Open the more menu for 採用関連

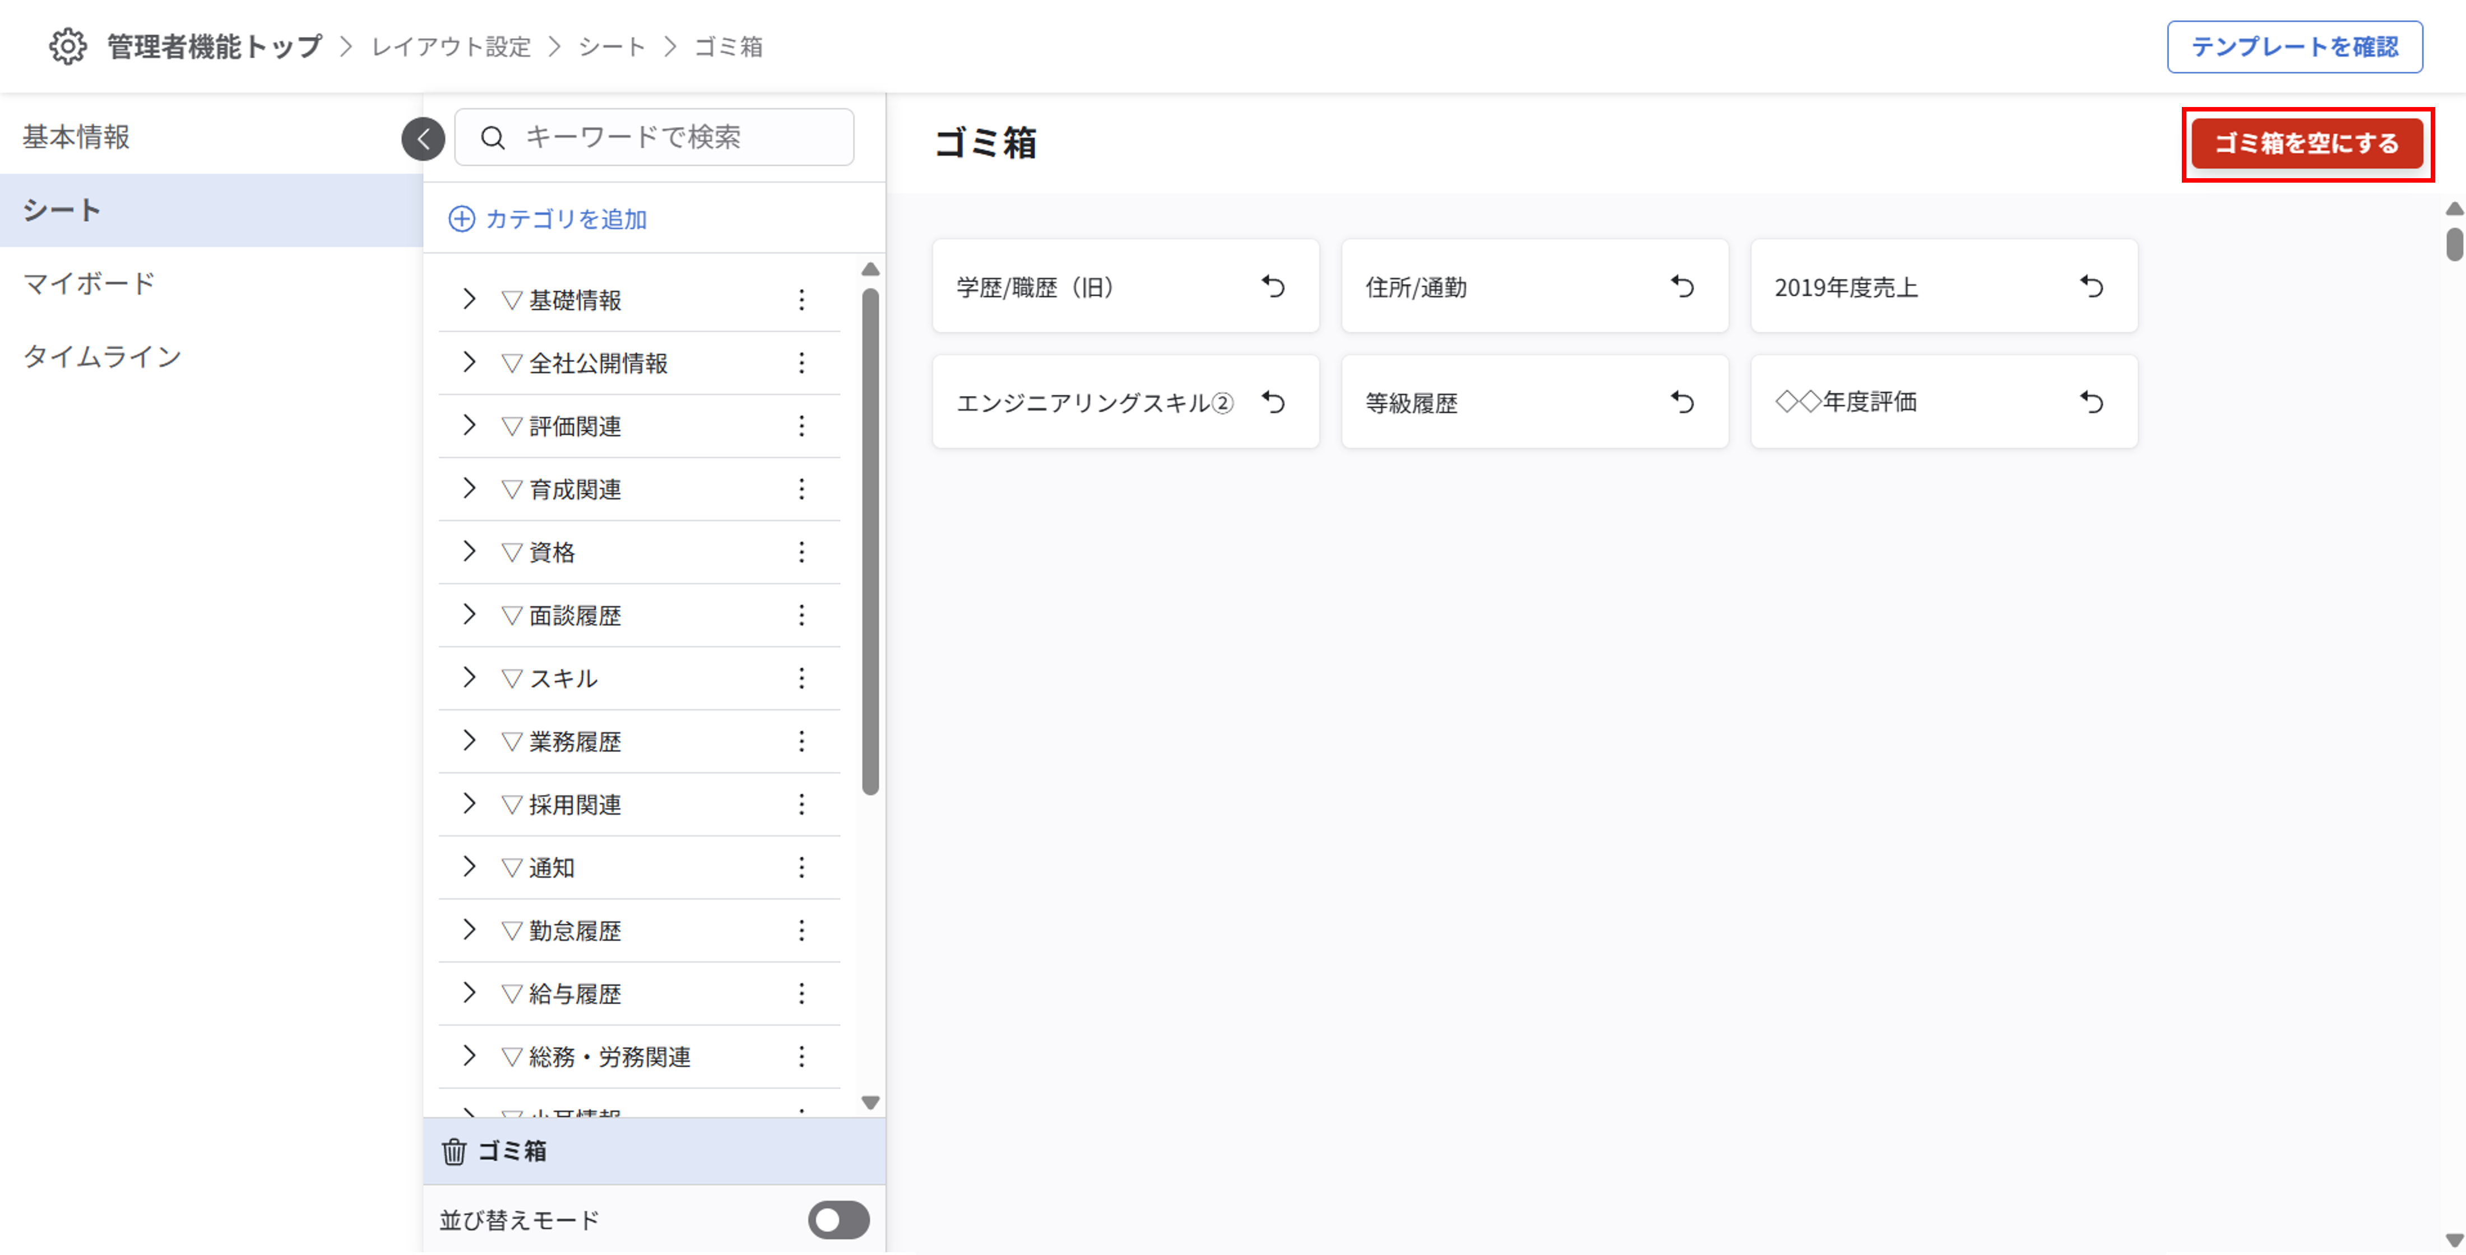(801, 805)
